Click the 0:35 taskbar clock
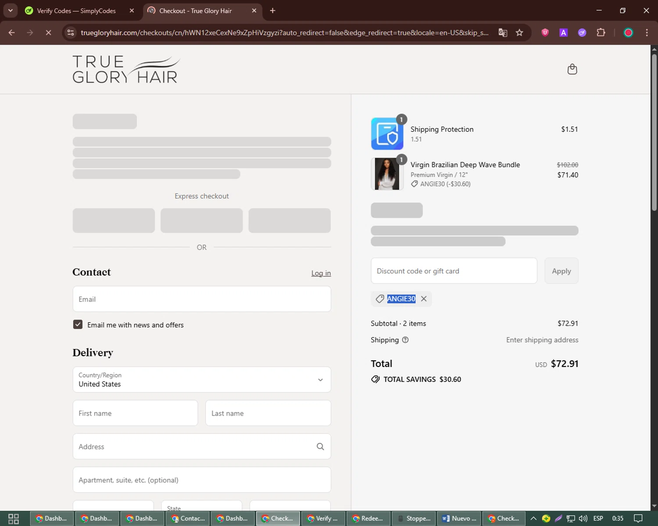 coord(618,519)
